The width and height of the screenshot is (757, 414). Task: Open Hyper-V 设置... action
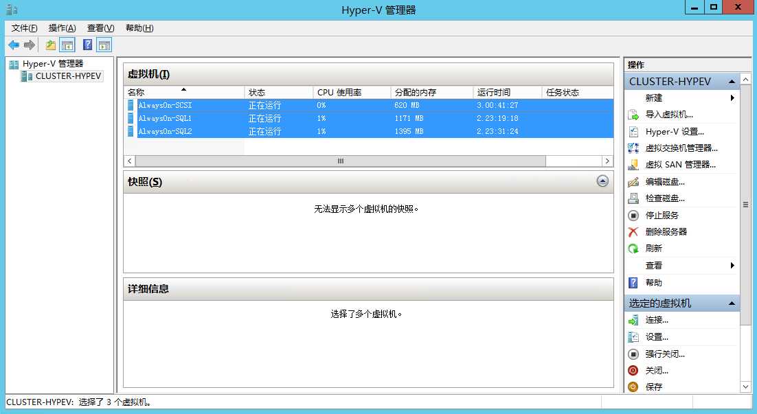click(x=675, y=132)
